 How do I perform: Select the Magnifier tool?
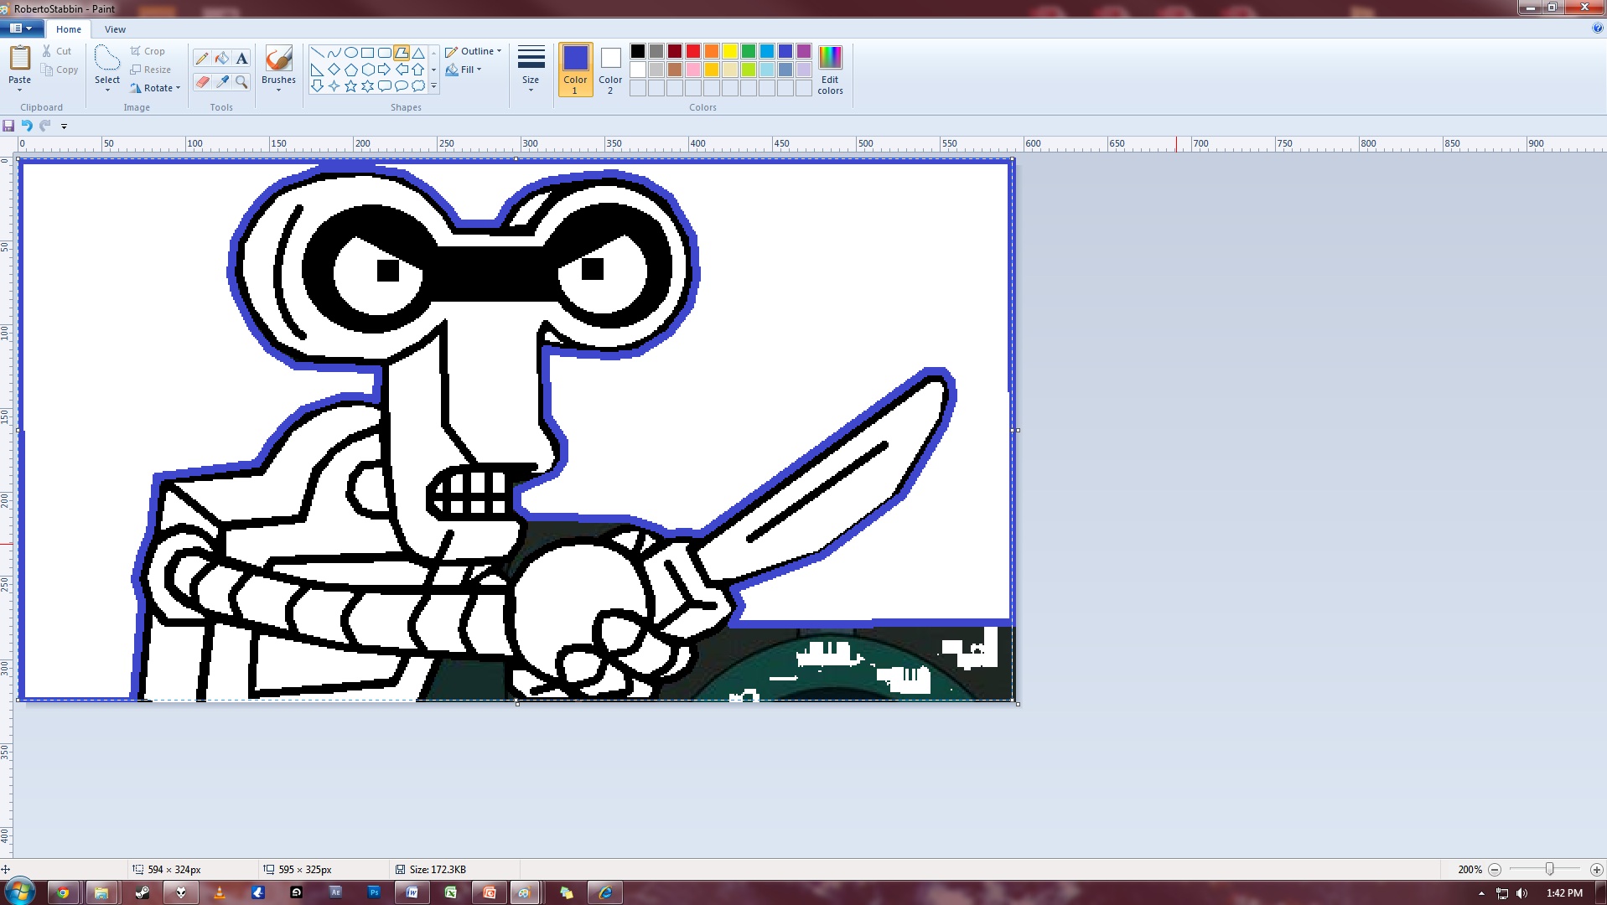(x=241, y=81)
